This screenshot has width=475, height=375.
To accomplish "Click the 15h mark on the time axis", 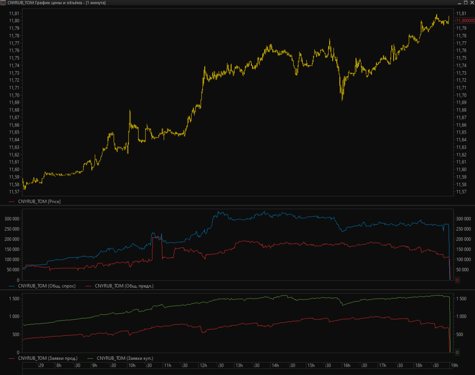I will click(x=312, y=365).
